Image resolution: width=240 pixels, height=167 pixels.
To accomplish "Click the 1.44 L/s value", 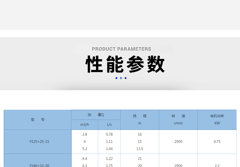I will pos(109,149).
